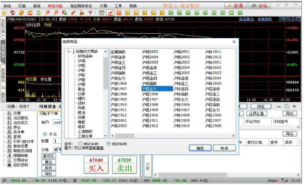Zoom out with the minus magnifier
The height and width of the screenshot is (185, 305).
pyautogui.click(x=56, y=13)
